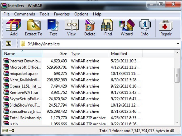Click the key password icon in status bar
Screen dimensions: 182x136
(x=11, y=130)
